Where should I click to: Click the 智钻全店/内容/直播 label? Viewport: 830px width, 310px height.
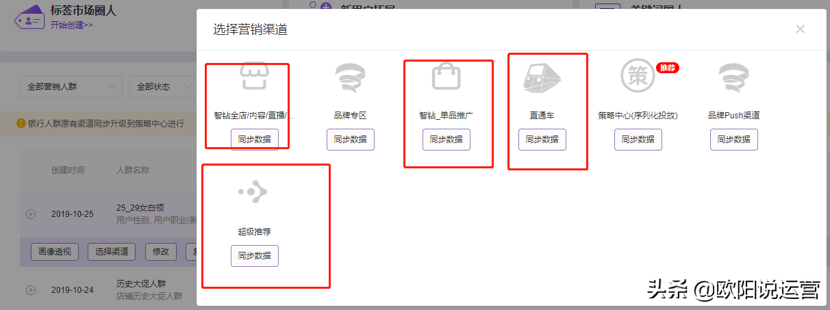pyautogui.click(x=254, y=116)
